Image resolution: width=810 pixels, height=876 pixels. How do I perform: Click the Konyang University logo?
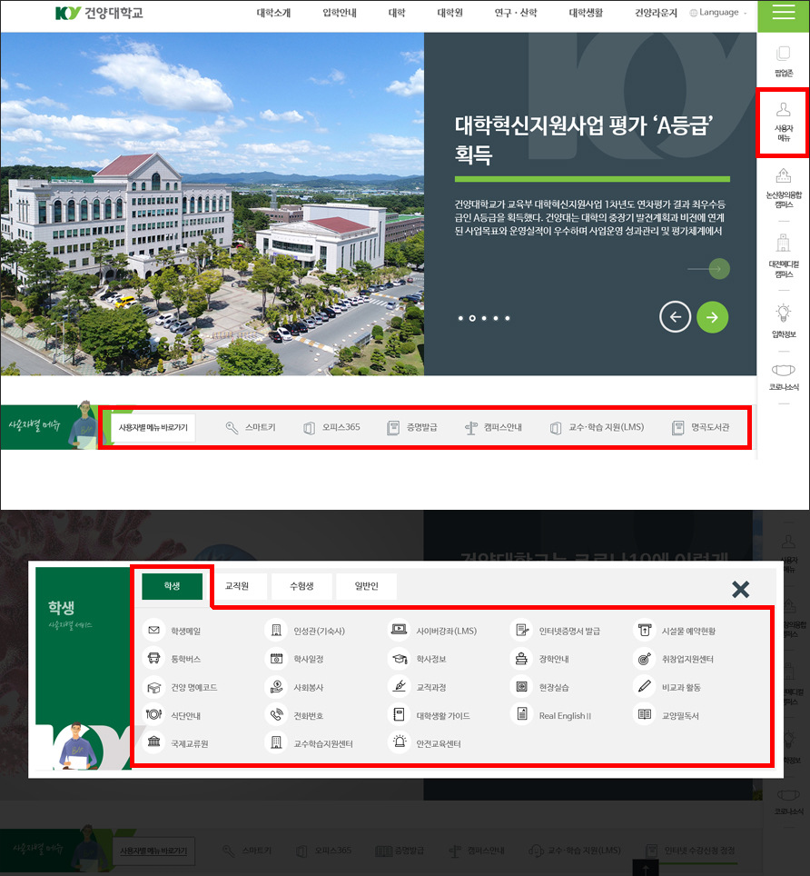click(99, 13)
